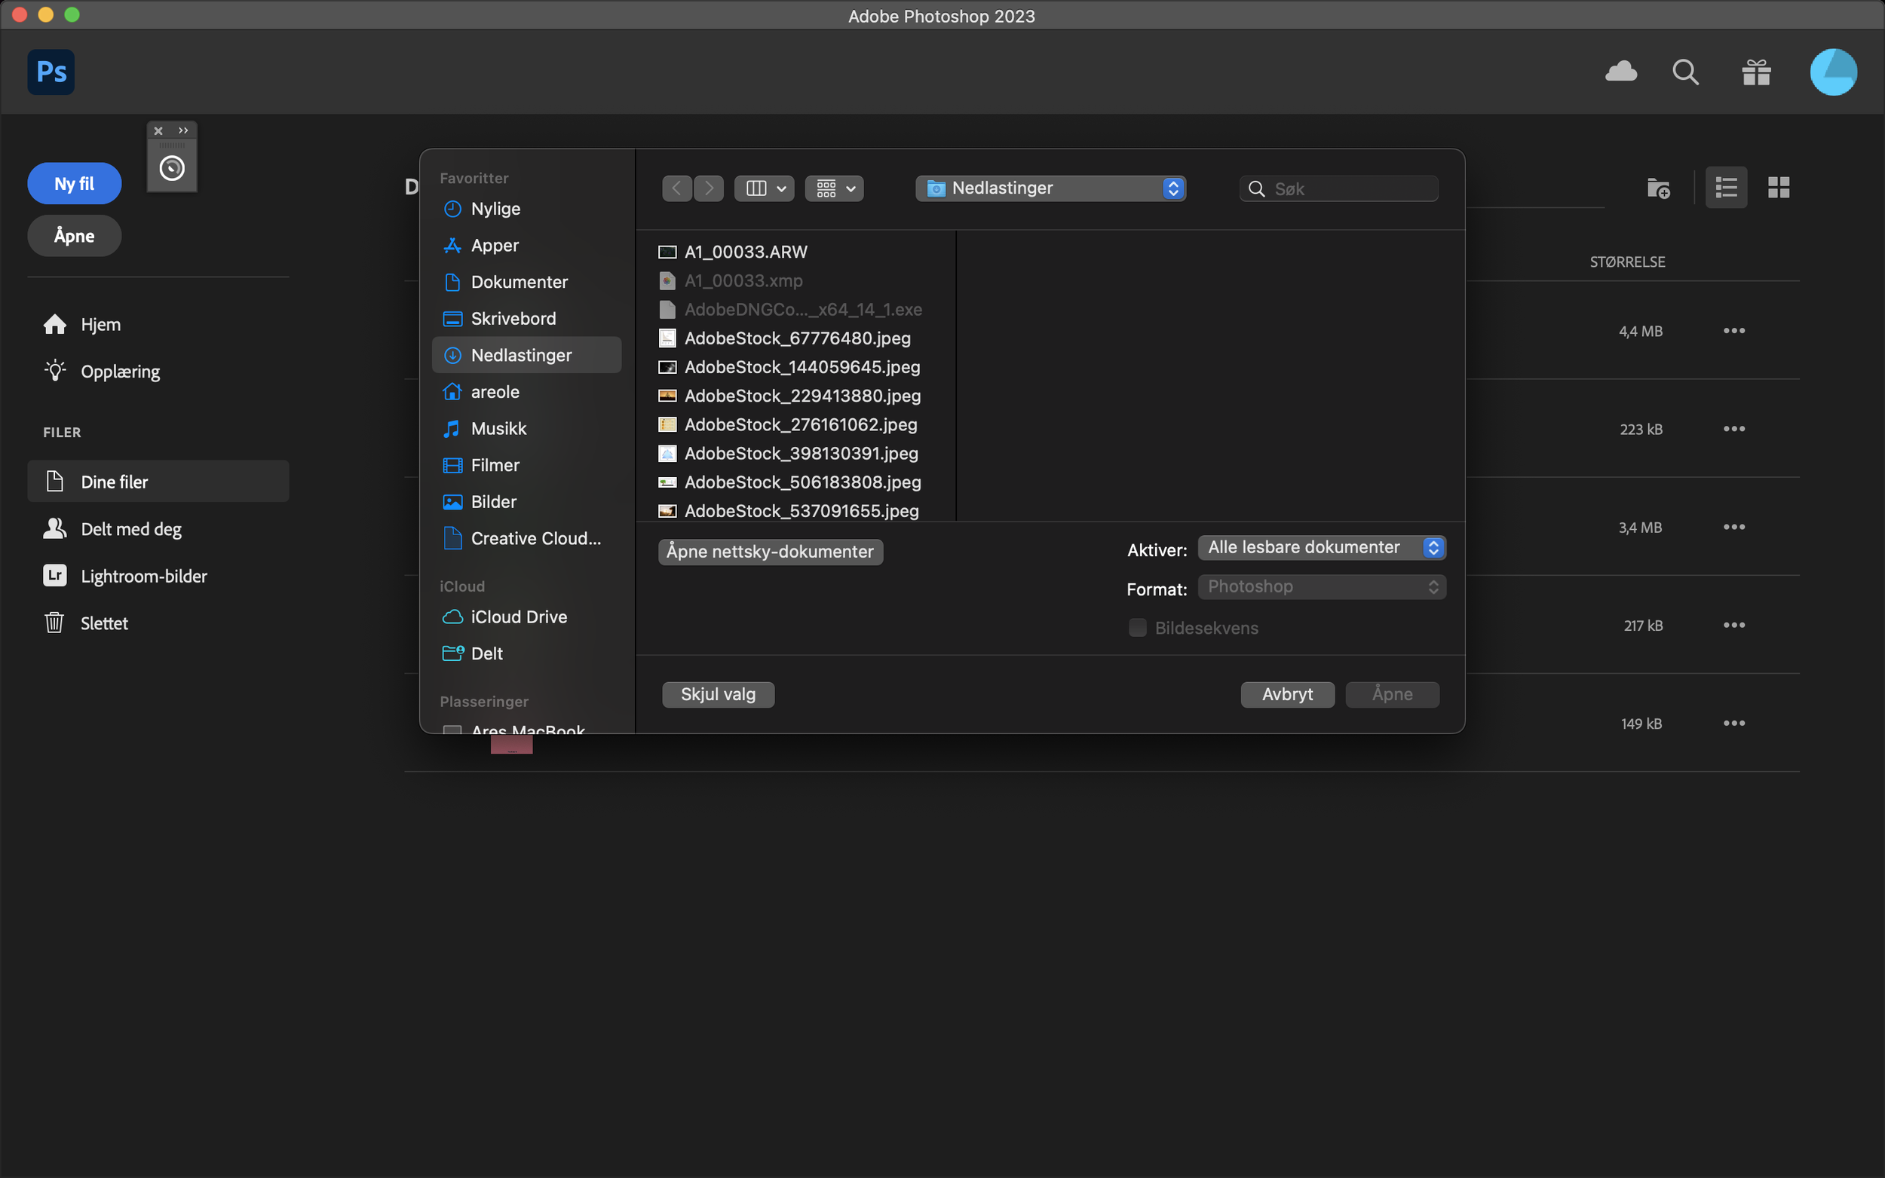The height and width of the screenshot is (1178, 1885).
Task: Open Lightroom-bilder section
Action: (x=124, y=576)
